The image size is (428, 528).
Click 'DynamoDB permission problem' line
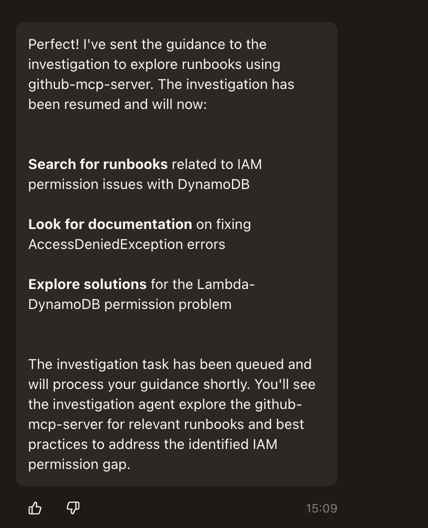click(x=129, y=304)
